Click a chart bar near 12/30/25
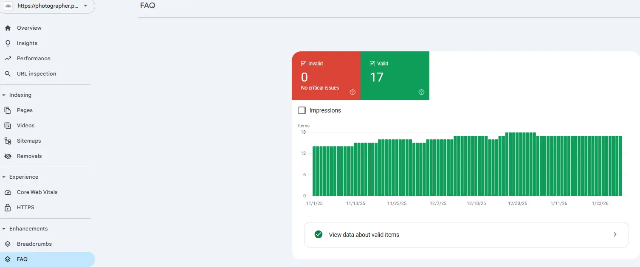 [x=518, y=166]
